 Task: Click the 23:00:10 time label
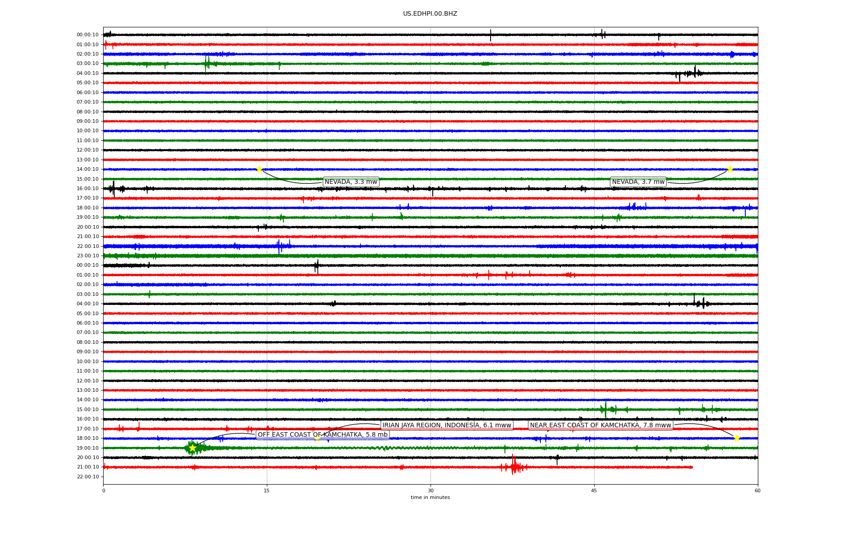tap(87, 256)
